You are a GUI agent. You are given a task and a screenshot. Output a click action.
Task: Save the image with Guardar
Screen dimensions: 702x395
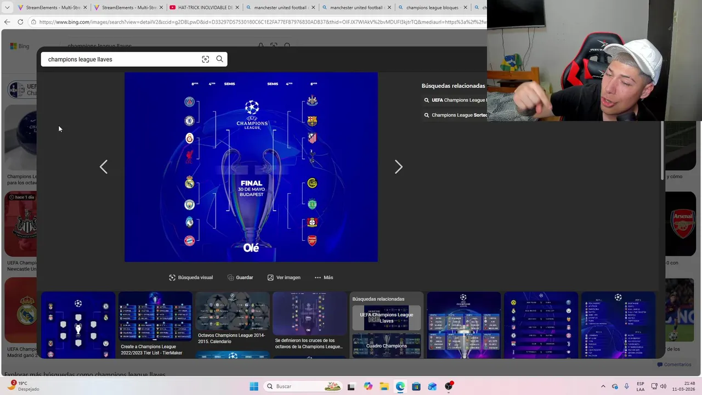[240, 278]
